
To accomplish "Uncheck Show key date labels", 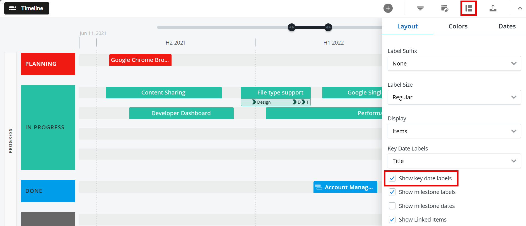I will coord(392,178).
